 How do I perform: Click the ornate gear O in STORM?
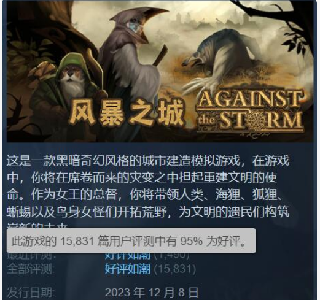click(257, 121)
